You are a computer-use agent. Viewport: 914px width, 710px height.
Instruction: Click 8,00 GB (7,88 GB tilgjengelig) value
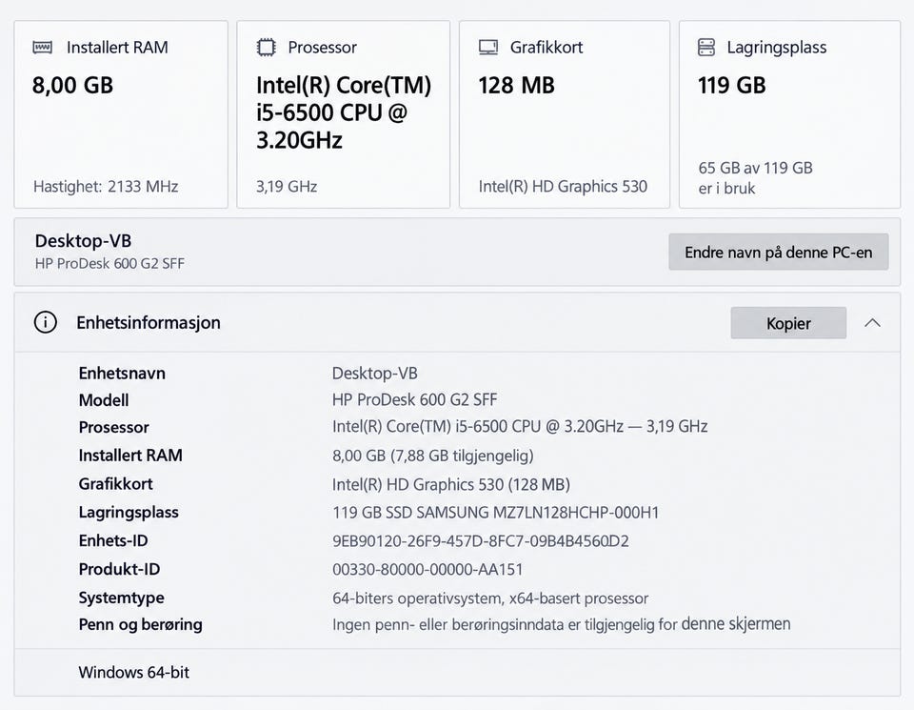[x=433, y=456]
